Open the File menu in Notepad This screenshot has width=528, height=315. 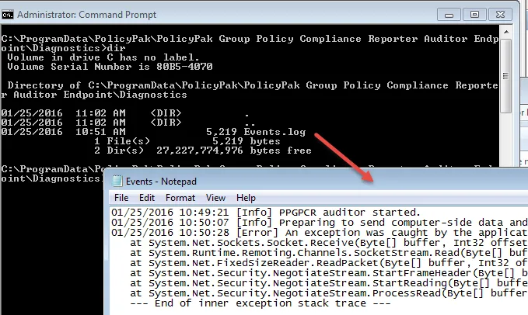122,198
